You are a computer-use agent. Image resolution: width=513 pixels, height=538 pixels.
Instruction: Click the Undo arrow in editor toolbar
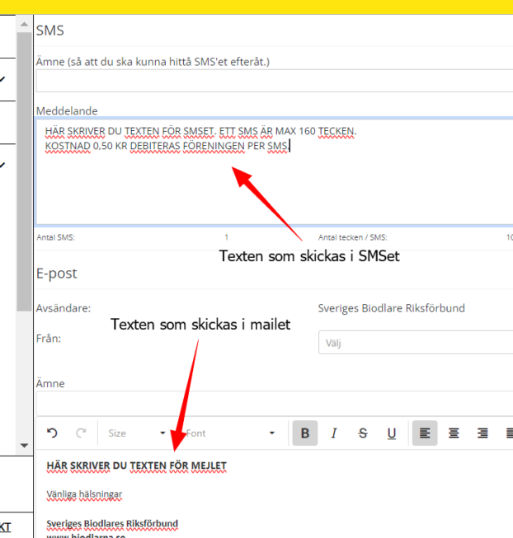[53, 433]
